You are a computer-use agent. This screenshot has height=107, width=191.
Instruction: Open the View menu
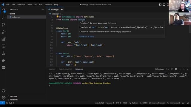pos(30,5)
